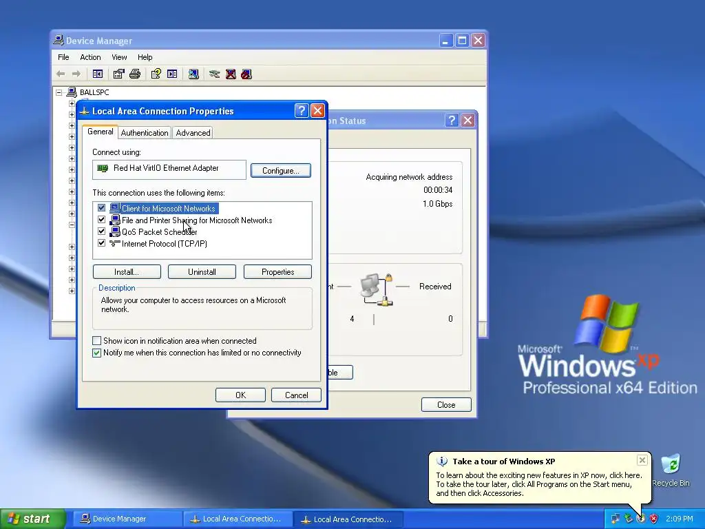Select the Internet Protocol (TCP/IP) row label

pos(164,243)
